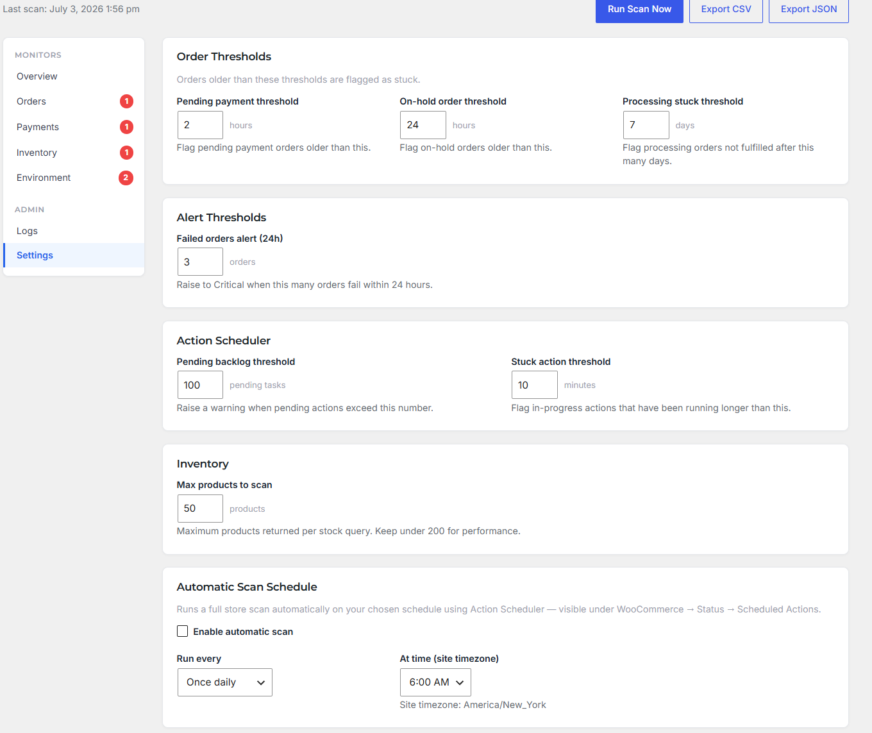Focus the Processing stuck threshold field
Image resolution: width=872 pixels, height=733 pixels.
click(x=646, y=125)
